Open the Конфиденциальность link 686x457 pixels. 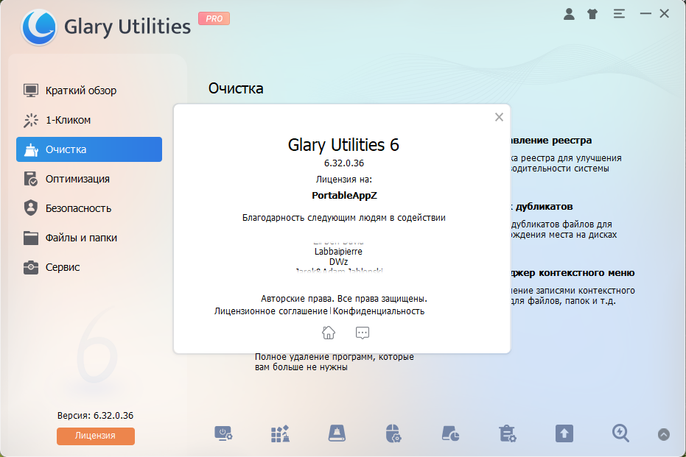(379, 311)
